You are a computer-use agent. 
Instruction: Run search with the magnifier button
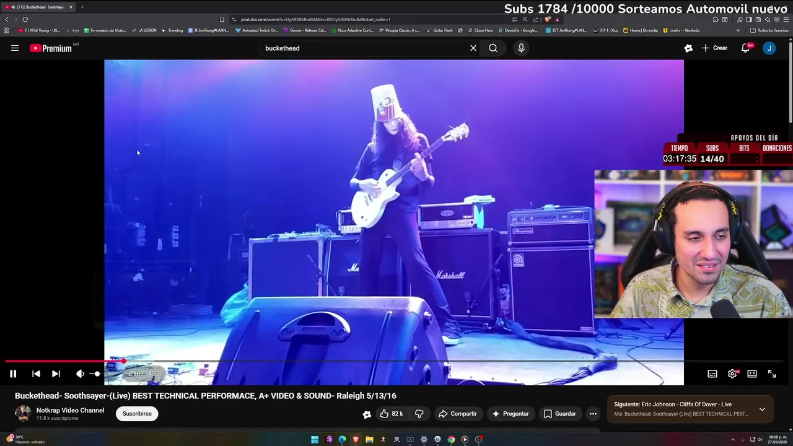[x=493, y=48]
